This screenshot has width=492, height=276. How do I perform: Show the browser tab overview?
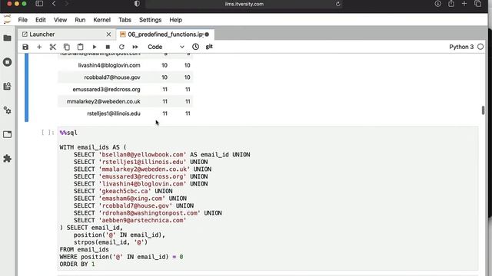pyautogui.click(x=478, y=4)
